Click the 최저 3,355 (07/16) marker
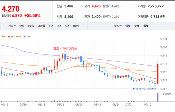 tap(144, 89)
